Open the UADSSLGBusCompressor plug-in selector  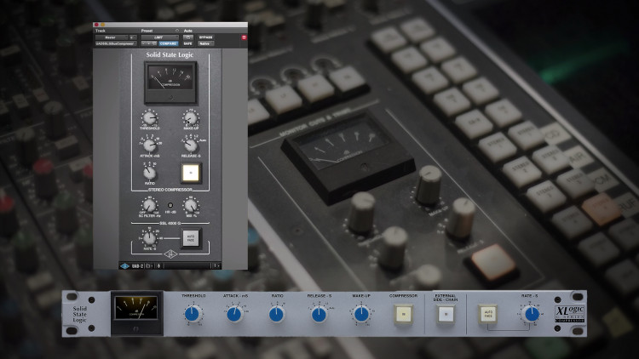pyautogui.click(x=116, y=43)
